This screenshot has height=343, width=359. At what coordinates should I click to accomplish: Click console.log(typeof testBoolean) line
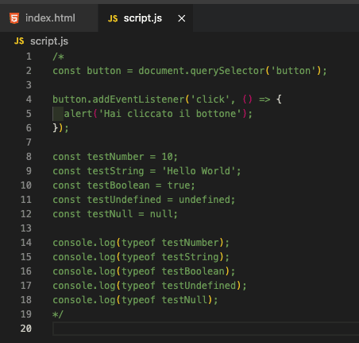(144, 271)
